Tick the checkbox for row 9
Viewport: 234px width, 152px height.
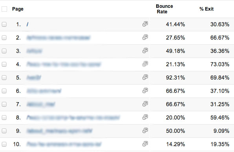(x=4, y=131)
